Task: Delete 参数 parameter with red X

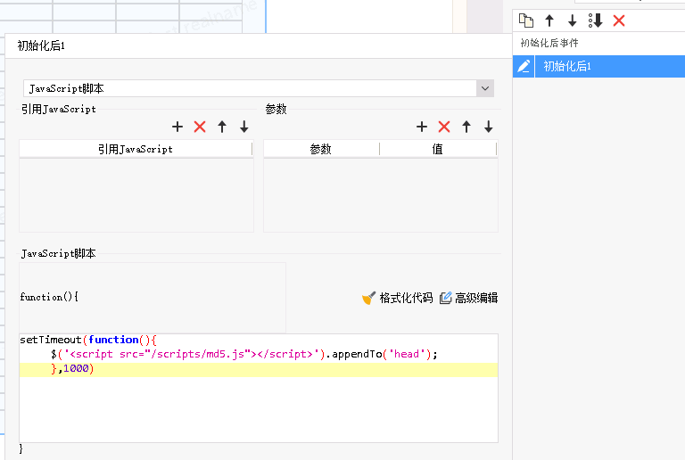Action: [x=444, y=127]
